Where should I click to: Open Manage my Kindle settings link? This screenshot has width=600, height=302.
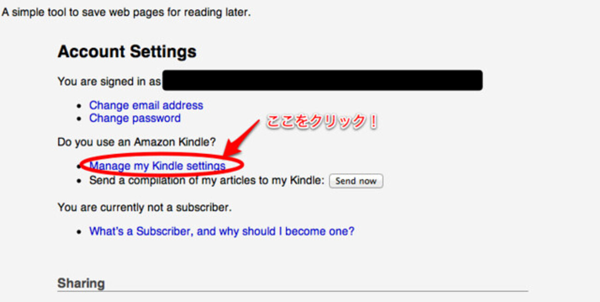157,166
